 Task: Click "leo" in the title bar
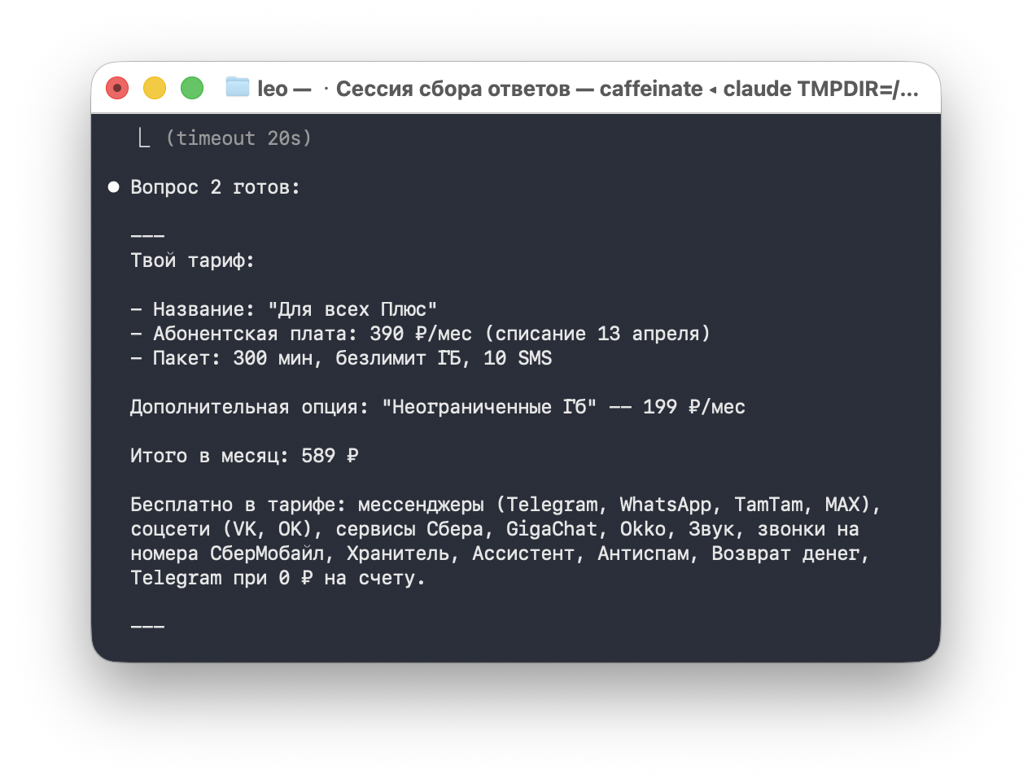coord(273,89)
